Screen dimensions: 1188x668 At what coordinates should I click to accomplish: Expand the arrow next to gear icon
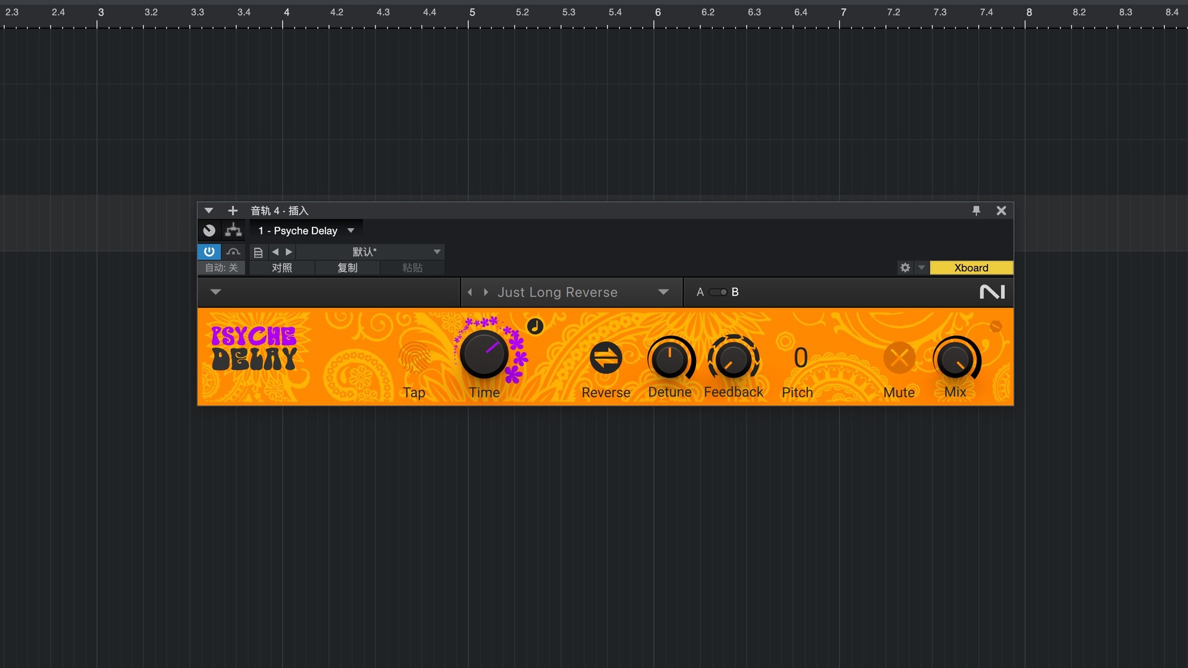[921, 268]
